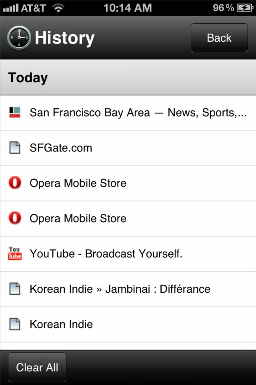Viewport: 256px width, 385px height.
Task: Open the San Francisco Bay Area news entry
Action: pyautogui.click(x=138, y=112)
